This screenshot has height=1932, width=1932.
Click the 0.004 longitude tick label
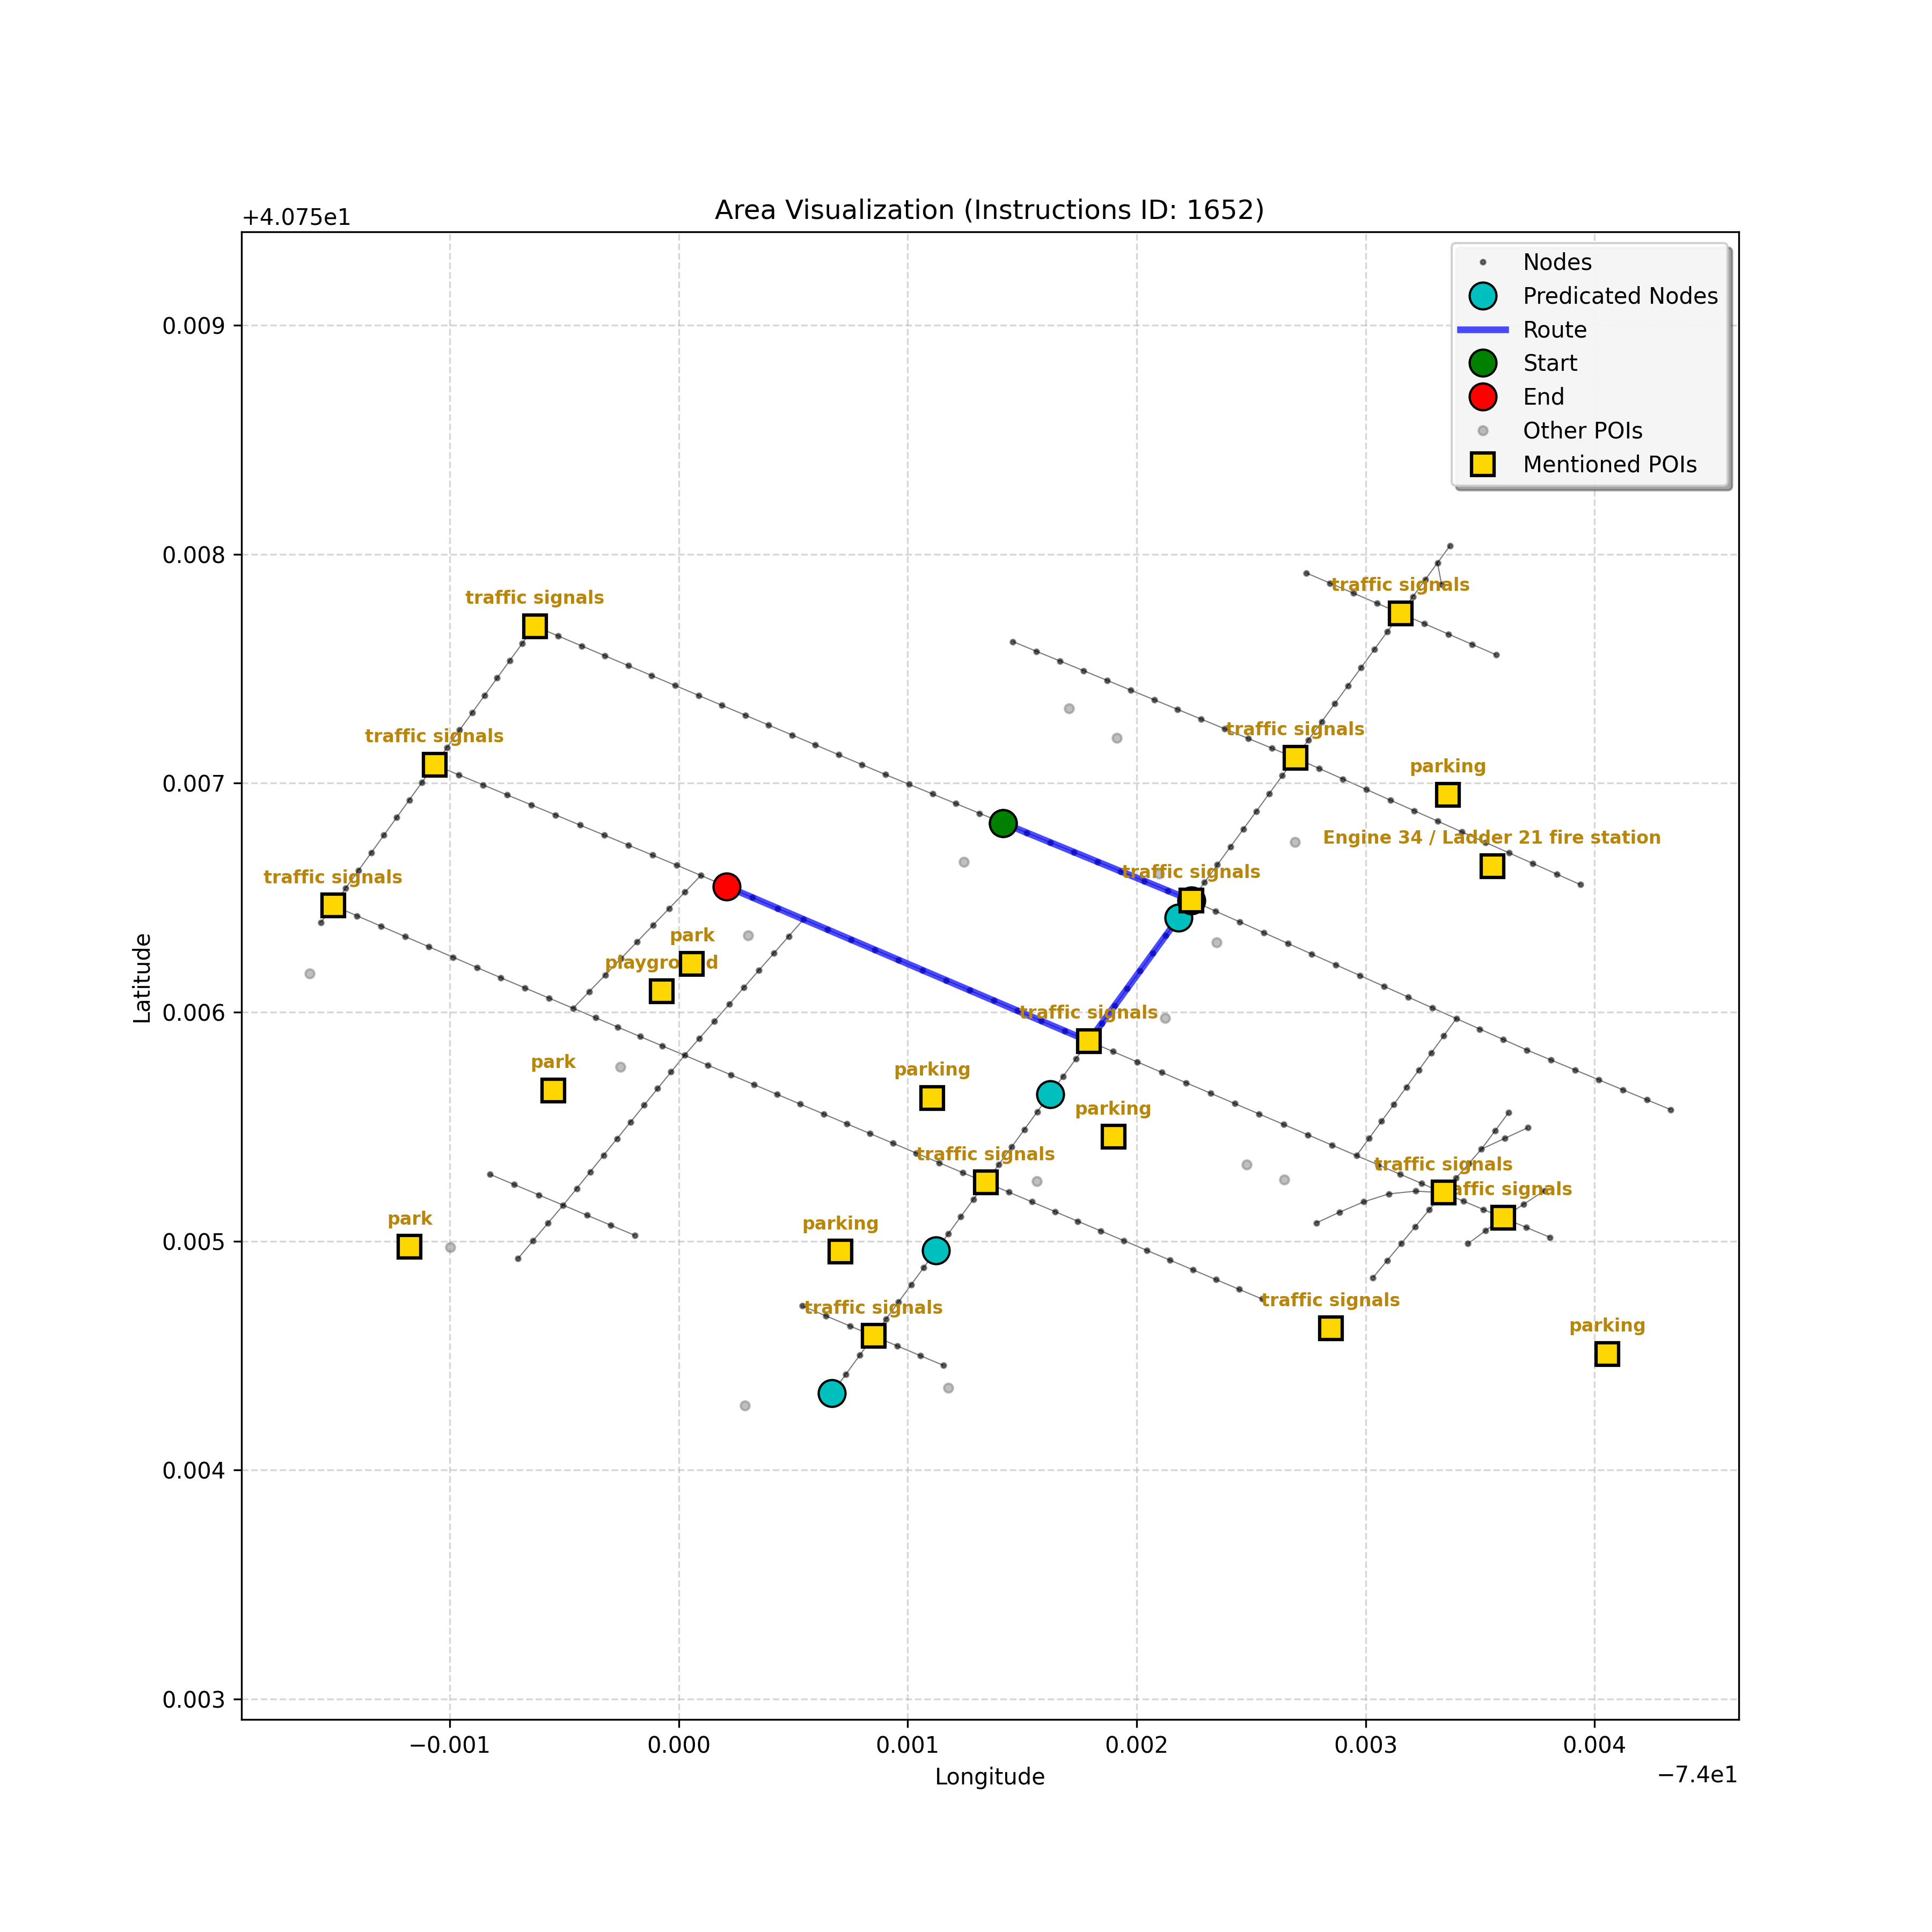tap(1594, 1745)
